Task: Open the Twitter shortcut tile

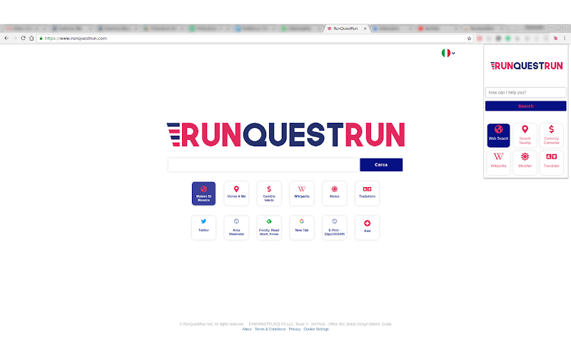Action: (x=203, y=228)
